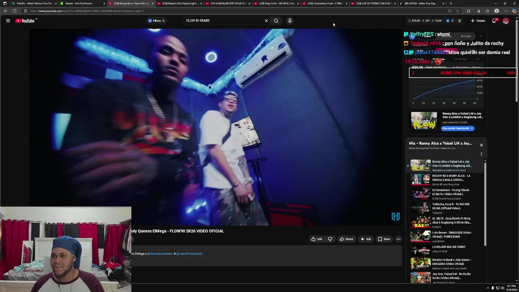Image resolution: width=519 pixels, height=292 pixels.
Task: Play Jey One, Yaisel LM - Bo De Bo
Action: coord(446,277)
